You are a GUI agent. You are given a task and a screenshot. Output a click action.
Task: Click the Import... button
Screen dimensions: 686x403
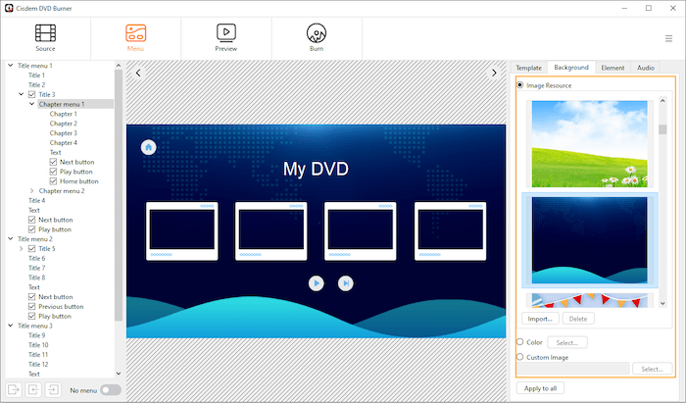(540, 319)
